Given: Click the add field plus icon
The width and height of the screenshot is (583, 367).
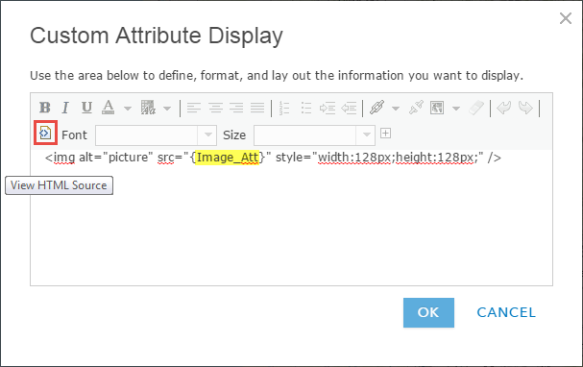Looking at the screenshot, I should [385, 134].
